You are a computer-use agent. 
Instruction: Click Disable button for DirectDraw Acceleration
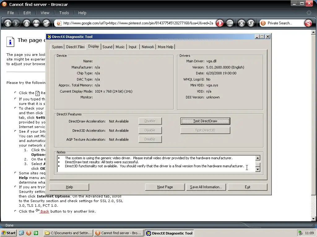click(x=150, y=121)
